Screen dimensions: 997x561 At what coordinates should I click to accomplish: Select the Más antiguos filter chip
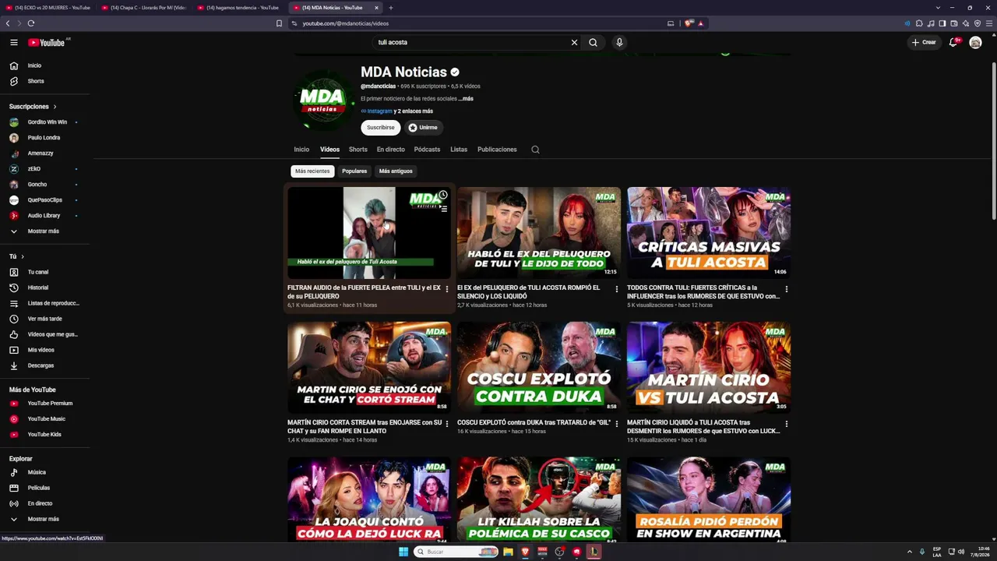pos(396,171)
